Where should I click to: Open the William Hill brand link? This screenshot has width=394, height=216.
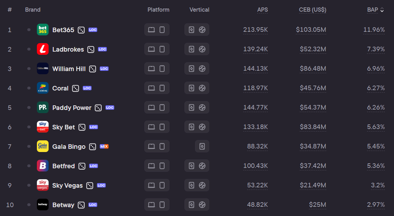[x=69, y=69]
